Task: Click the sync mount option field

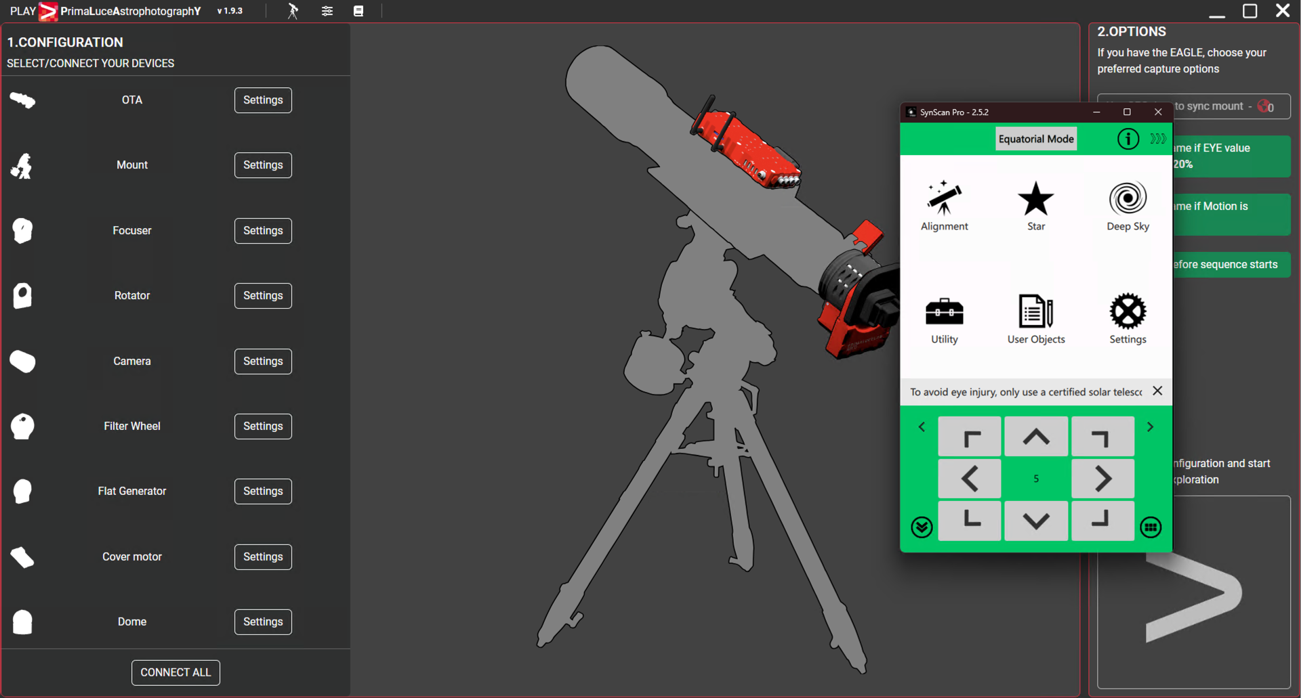Action: point(1231,106)
